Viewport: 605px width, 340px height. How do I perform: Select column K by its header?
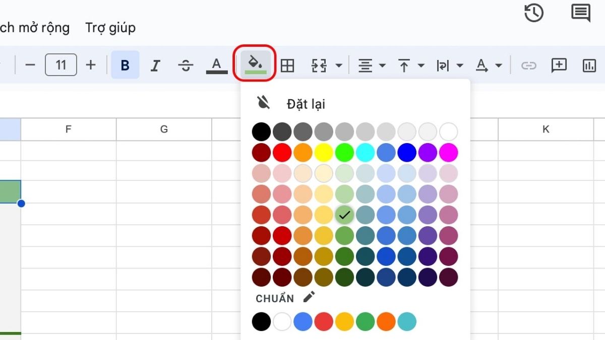click(x=546, y=129)
